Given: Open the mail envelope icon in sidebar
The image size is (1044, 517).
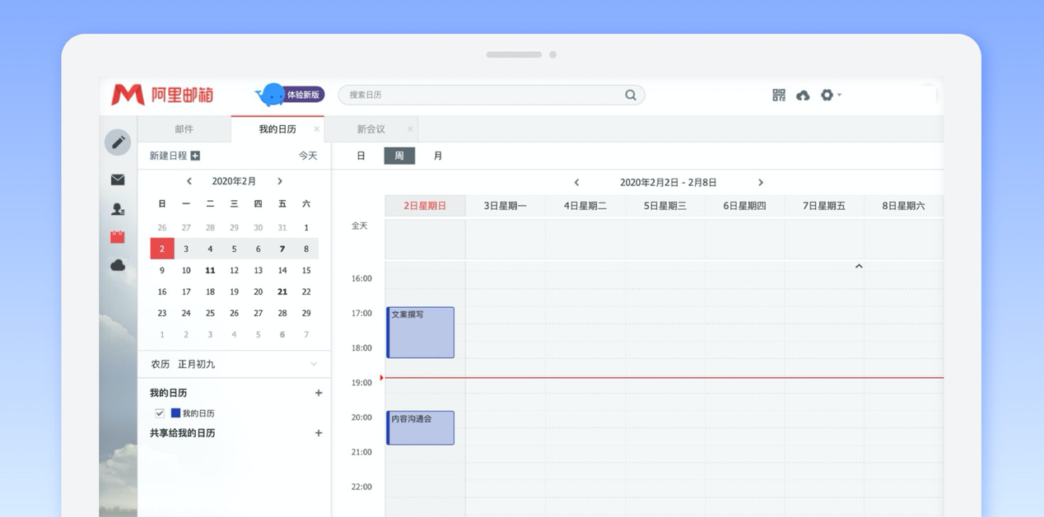Looking at the screenshot, I should coord(118,179).
